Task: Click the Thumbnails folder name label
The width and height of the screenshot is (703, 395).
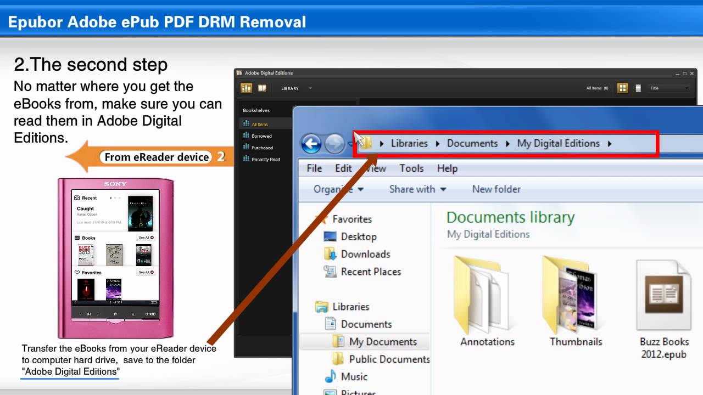Action: click(576, 342)
